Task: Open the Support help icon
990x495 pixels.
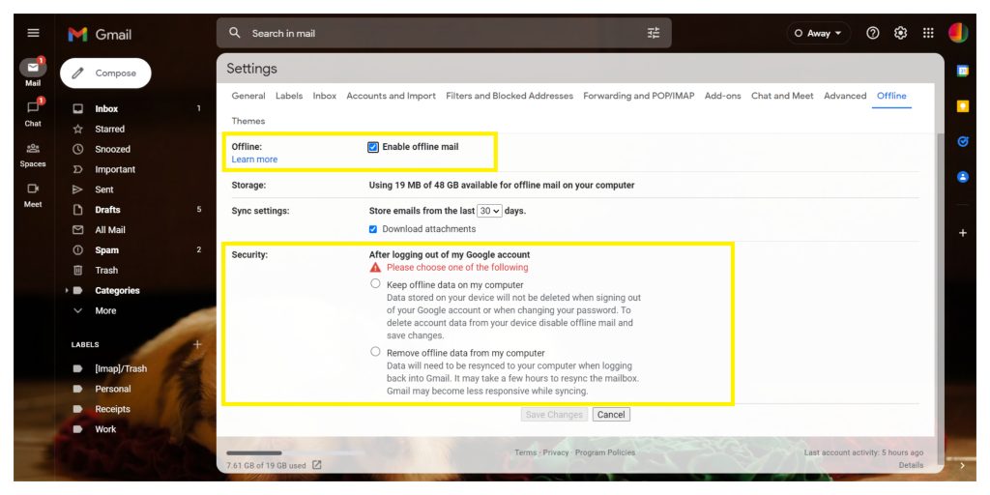Action: (x=873, y=34)
